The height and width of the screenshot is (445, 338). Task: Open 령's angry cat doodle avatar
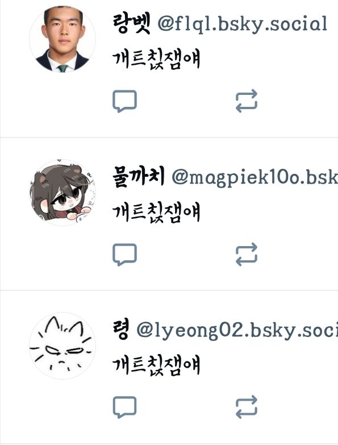click(62, 346)
